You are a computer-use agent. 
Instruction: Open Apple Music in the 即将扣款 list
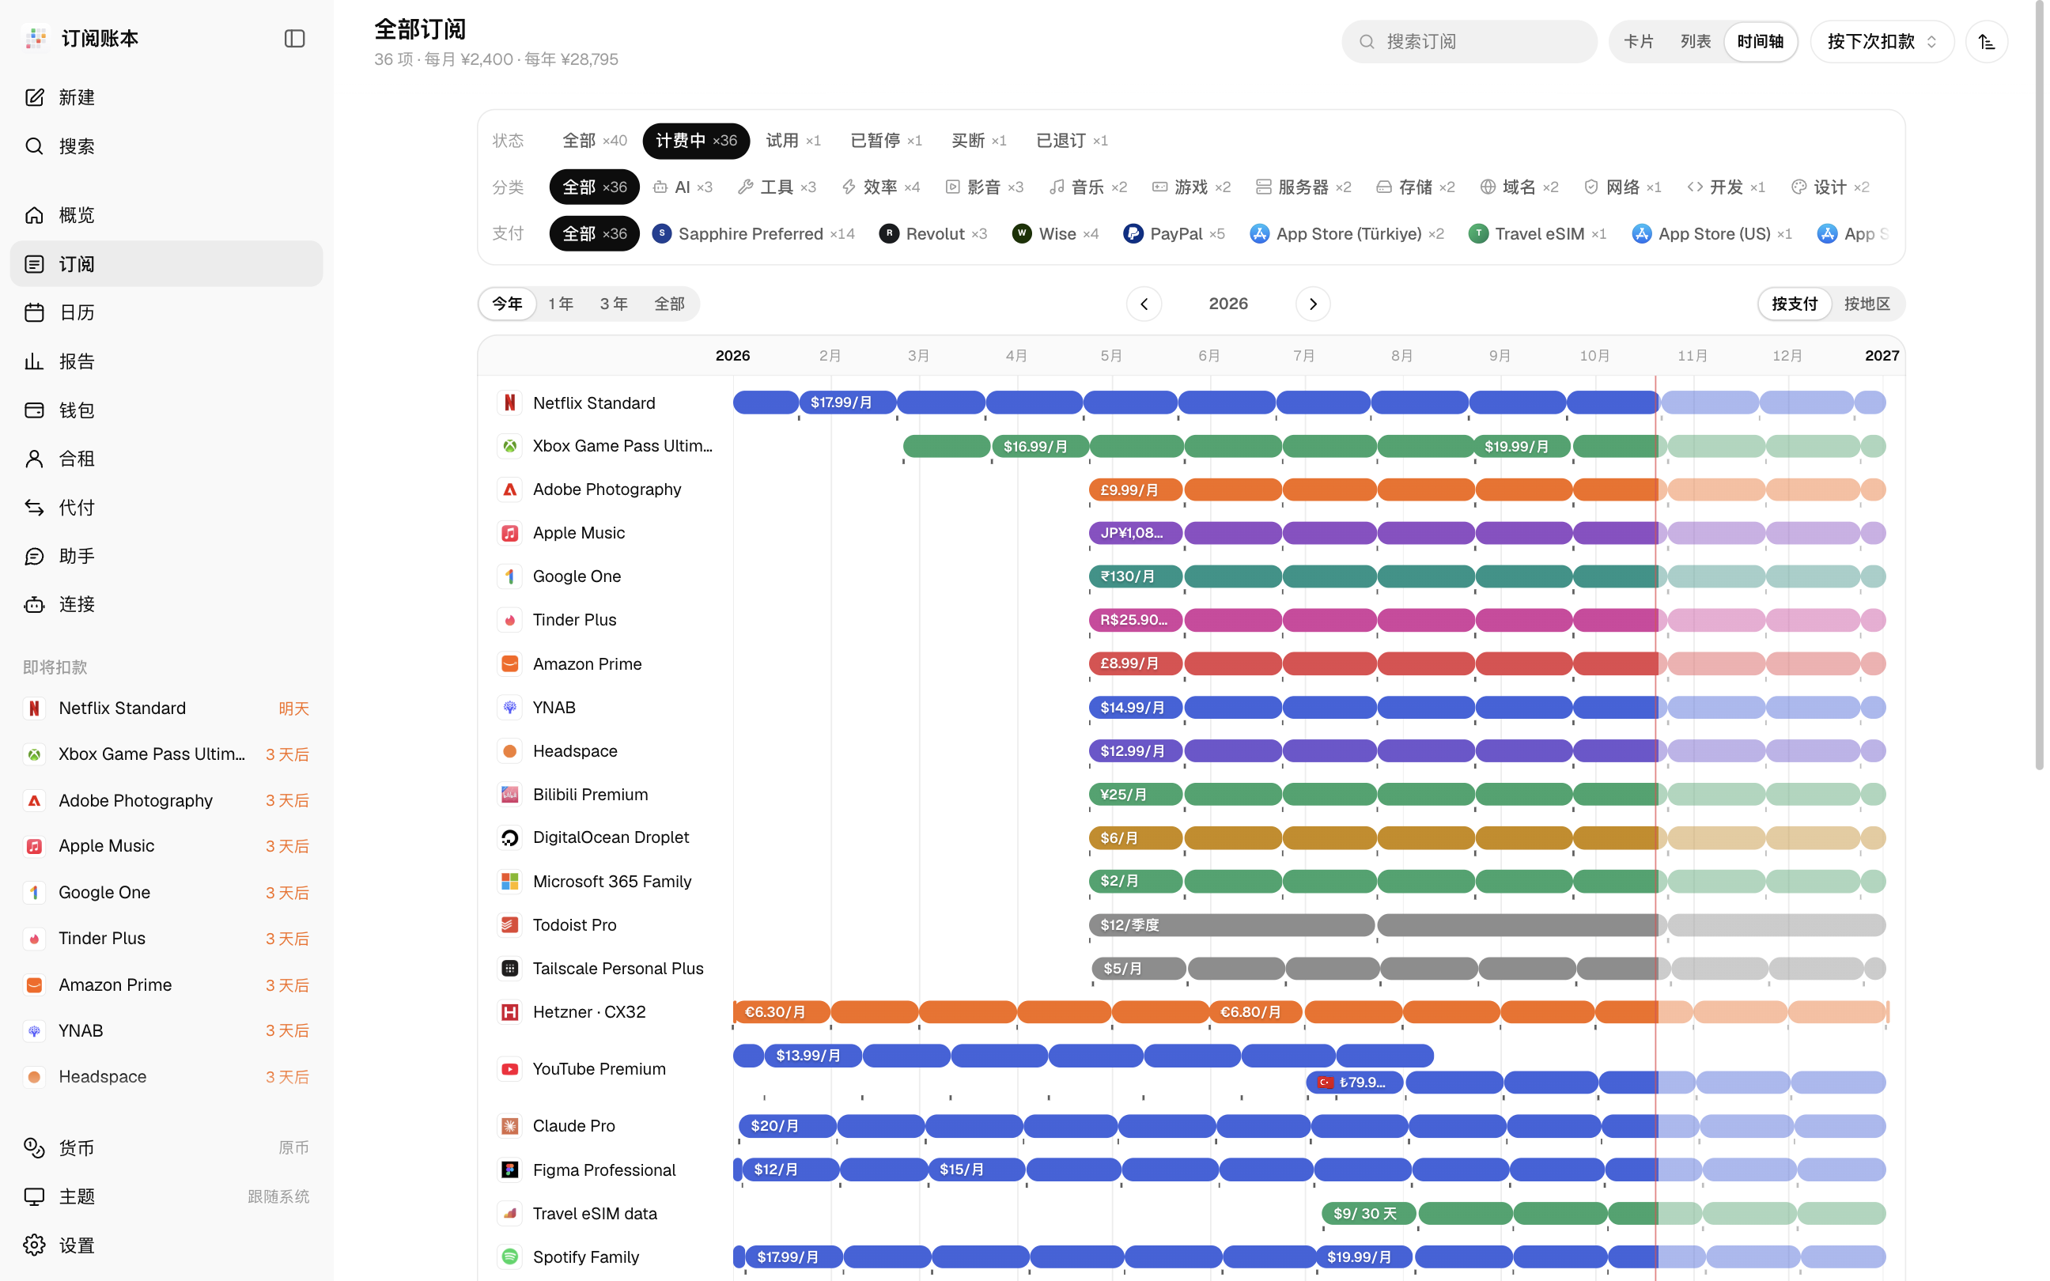point(166,846)
